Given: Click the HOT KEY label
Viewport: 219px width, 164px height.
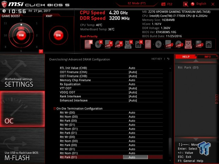Looking at the screenshot, I should (157, 59).
